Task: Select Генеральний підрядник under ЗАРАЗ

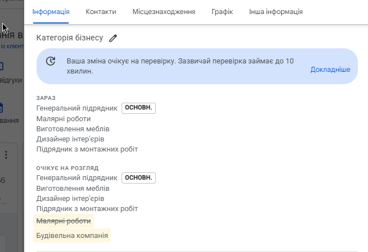Action: tap(77, 108)
